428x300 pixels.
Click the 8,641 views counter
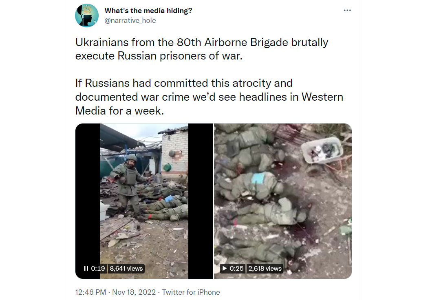tap(126, 268)
